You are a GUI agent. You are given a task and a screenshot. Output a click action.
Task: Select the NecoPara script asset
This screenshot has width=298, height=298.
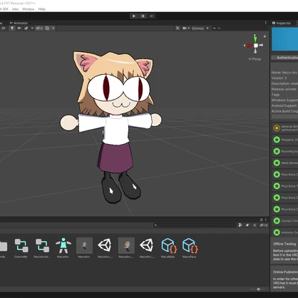pos(190,248)
